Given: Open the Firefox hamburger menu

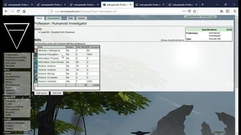Looking at the screenshot, I should pyautogui.click(x=235, y=11).
